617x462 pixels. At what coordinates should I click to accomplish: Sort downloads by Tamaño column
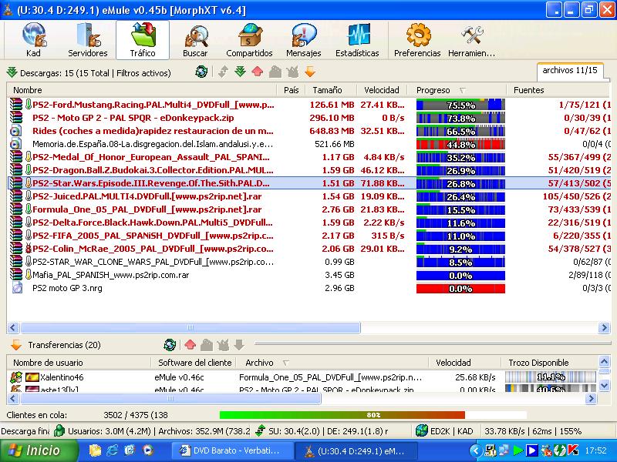point(332,90)
